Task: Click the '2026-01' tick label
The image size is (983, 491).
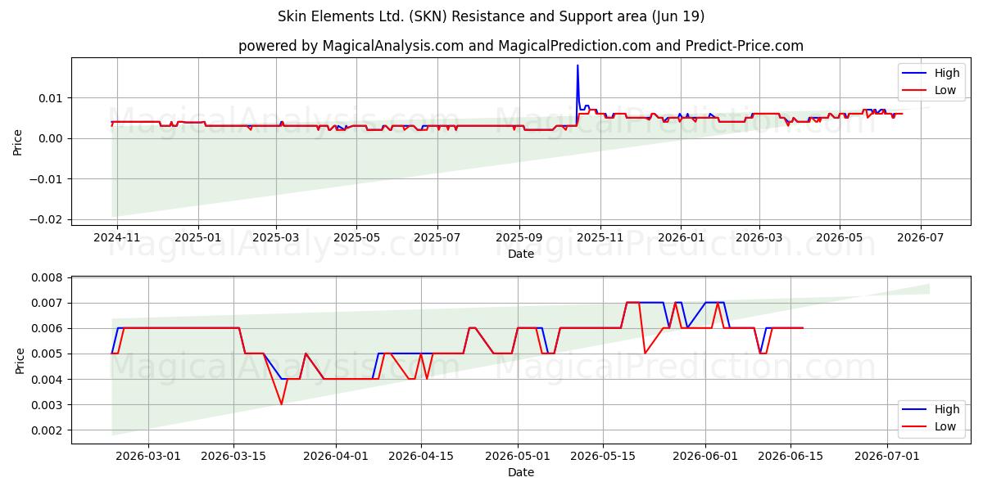Action: tap(681, 237)
